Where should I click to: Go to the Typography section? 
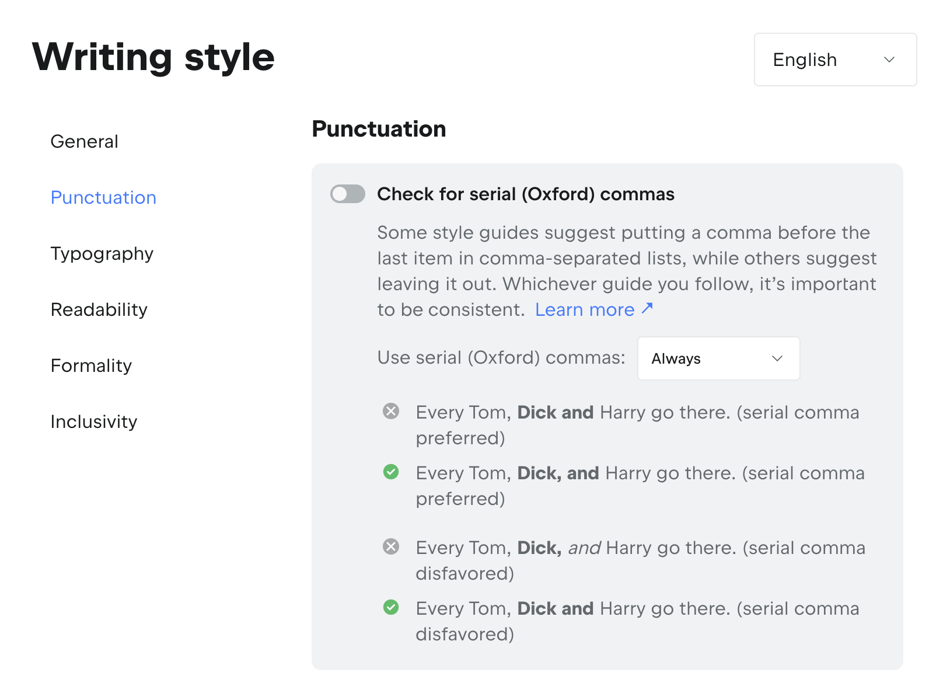[102, 253]
